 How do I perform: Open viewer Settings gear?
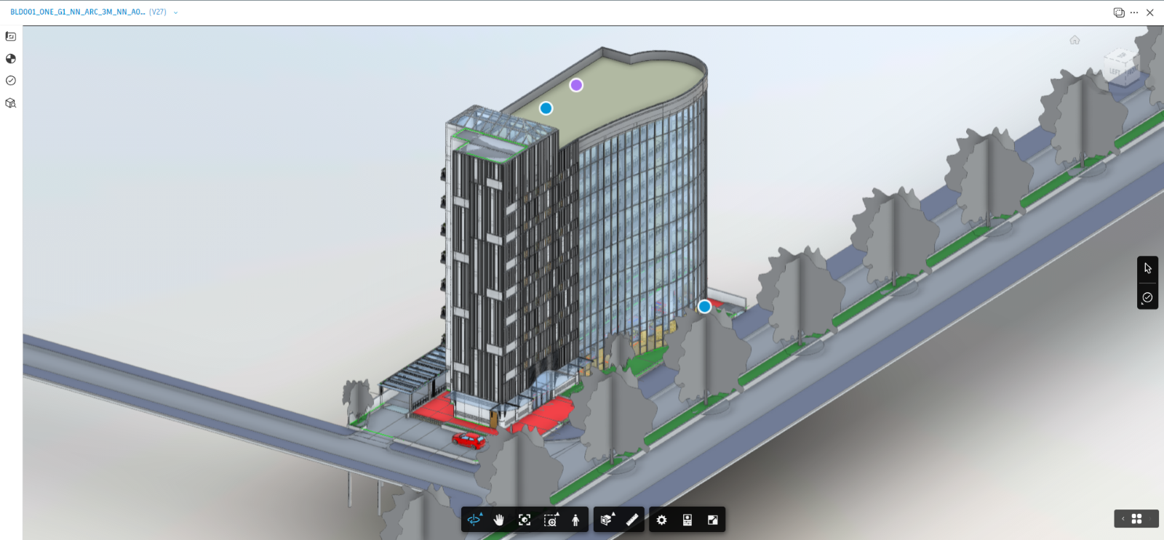tap(662, 520)
